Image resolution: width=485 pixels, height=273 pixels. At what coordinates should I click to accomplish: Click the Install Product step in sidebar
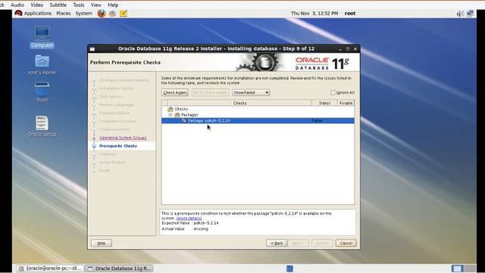(113, 162)
